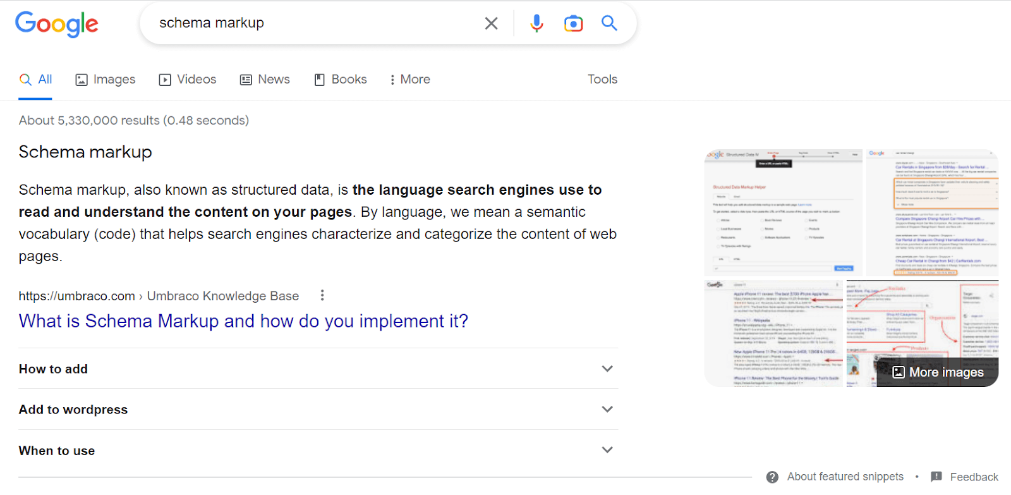Open 'About featured snippets' link
The width and height of the screenshot is (1011, 495).
pos(845,477)
